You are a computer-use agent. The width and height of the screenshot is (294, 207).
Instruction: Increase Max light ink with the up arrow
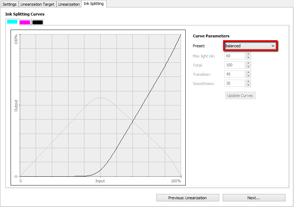tap(248, 54)
